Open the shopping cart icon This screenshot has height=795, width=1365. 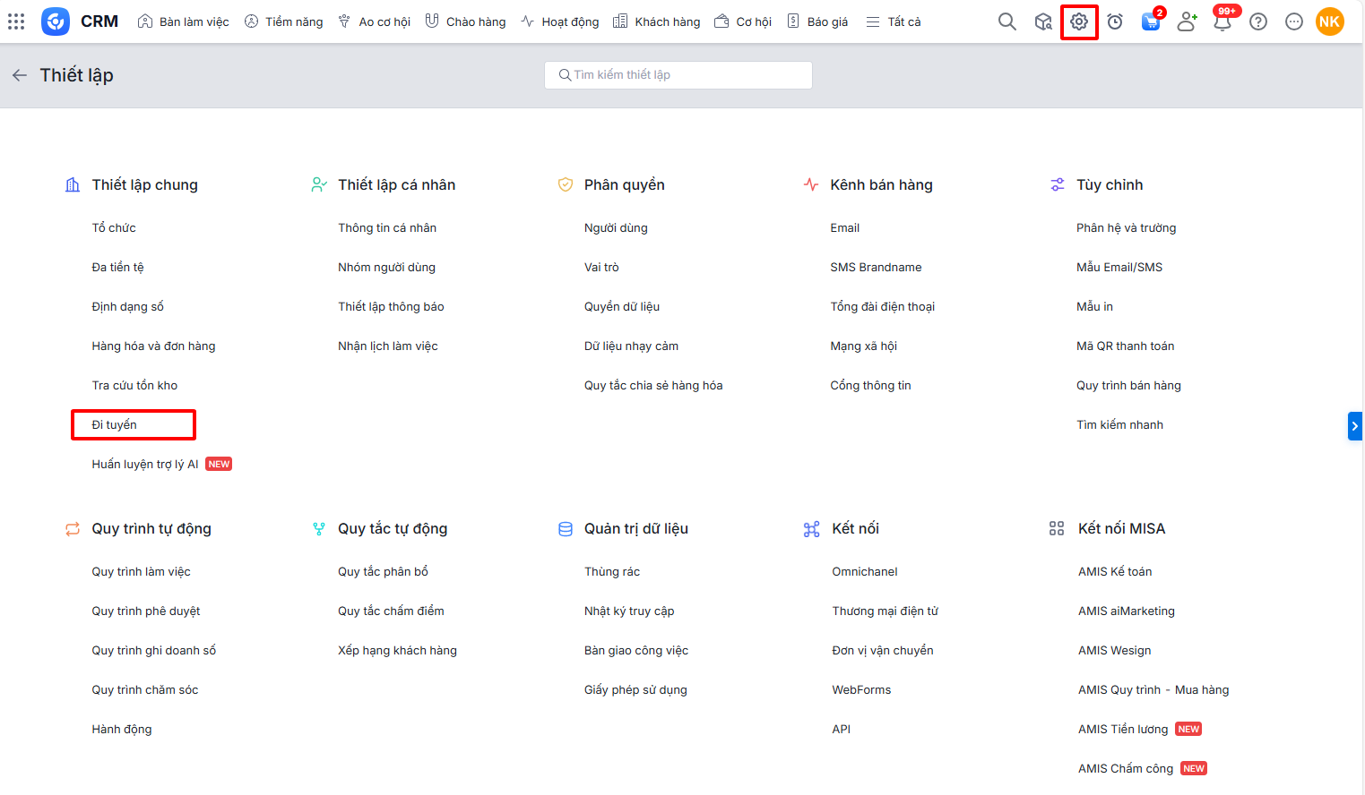pyautogui.click(x=1150, y=21)
